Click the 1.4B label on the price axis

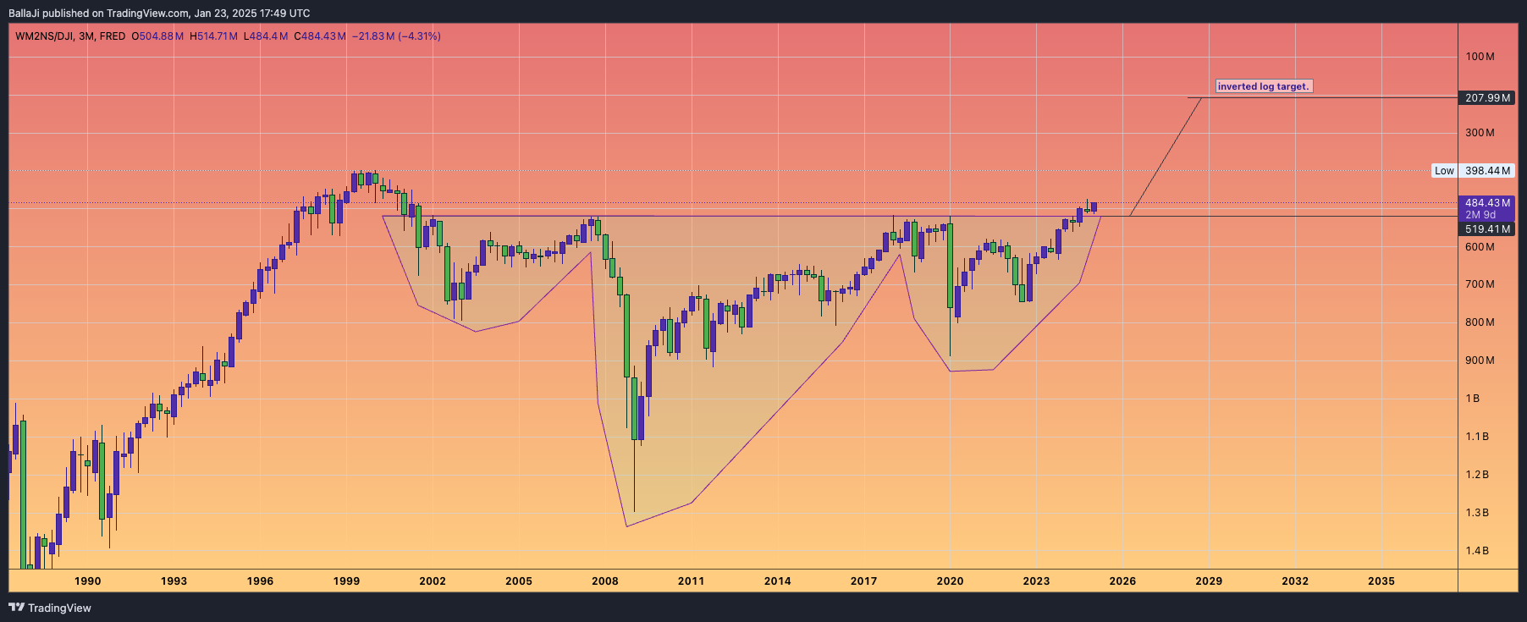(x=1477, y=551)
